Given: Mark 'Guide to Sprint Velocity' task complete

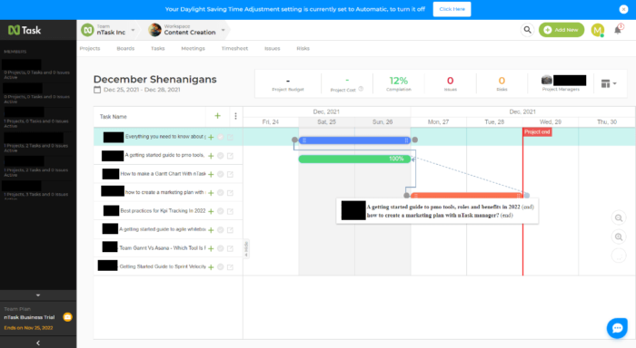Looking at the screenshot, I should (x=220, y=267).
